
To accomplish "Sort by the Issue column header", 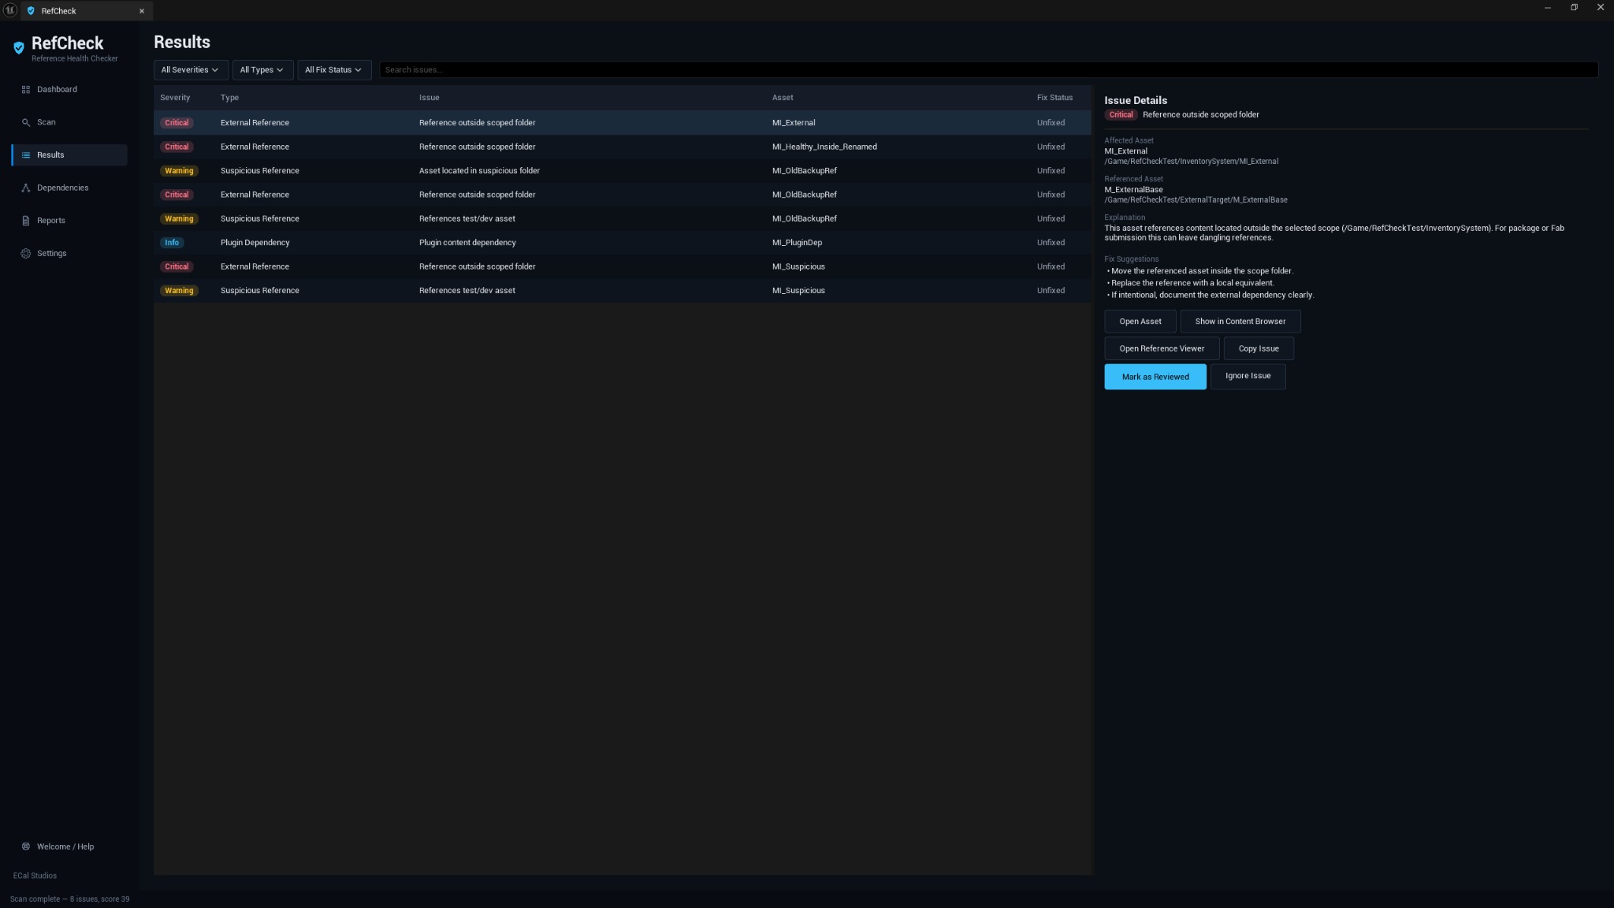I will pyautogui.click(x=429, y=98).
